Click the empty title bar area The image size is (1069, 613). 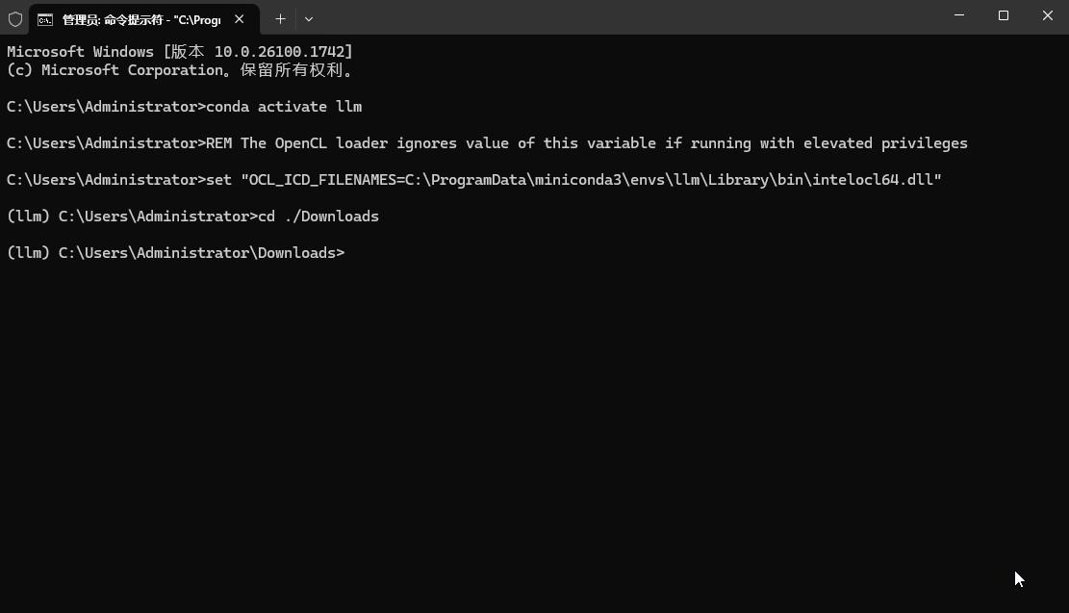tap(625, 17)
